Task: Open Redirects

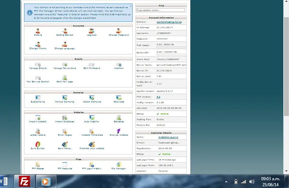Action: (x=119, y=98)
